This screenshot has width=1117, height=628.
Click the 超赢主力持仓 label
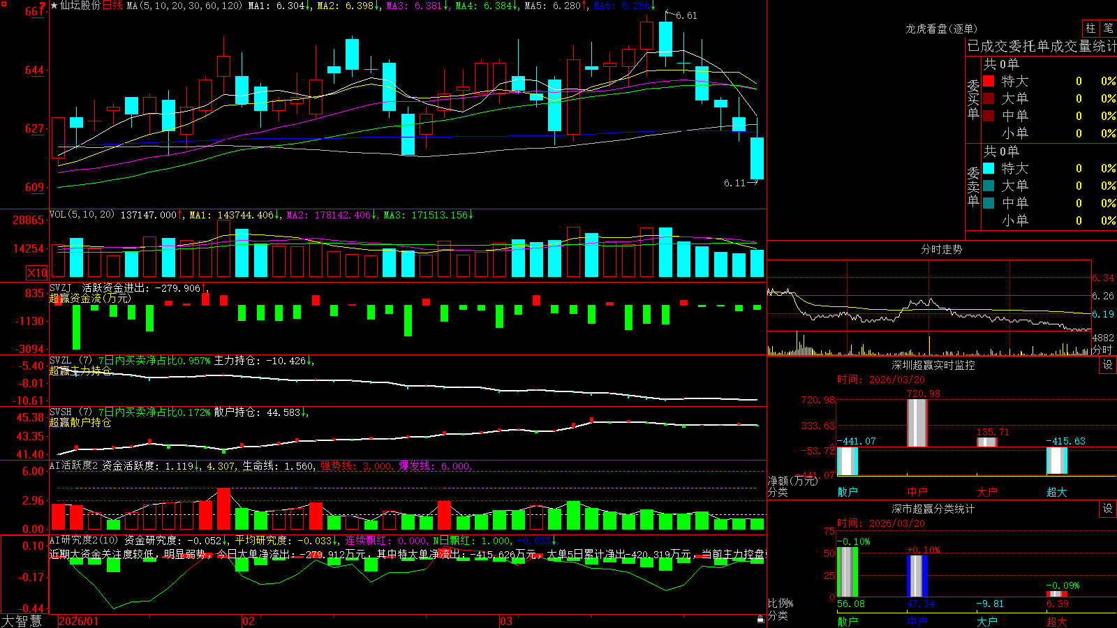click(x=80, y=371)
